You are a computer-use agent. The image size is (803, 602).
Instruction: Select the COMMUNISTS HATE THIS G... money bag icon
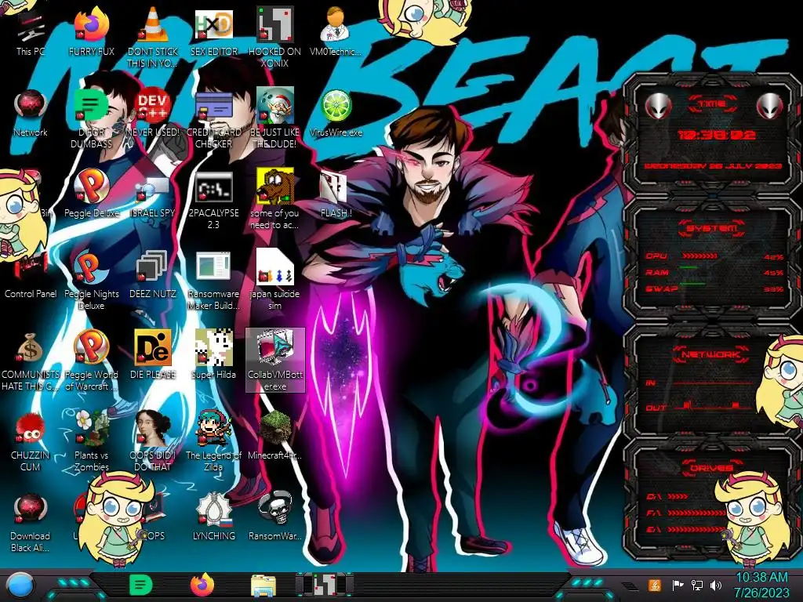click(x=31, y=362)
